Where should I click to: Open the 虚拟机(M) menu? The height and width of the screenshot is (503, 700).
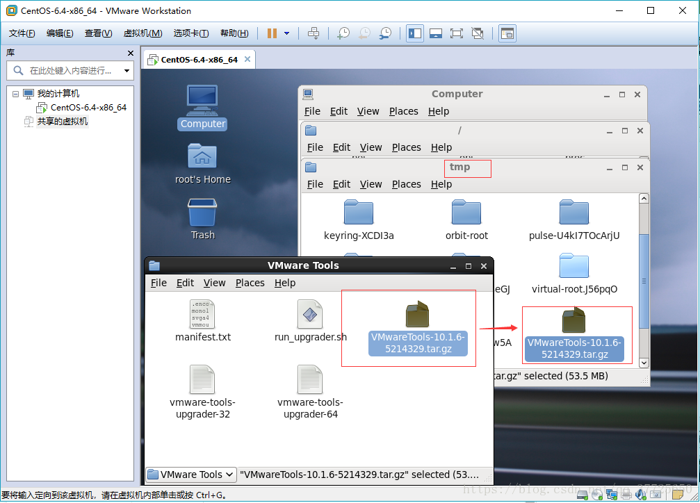pos(143,33)
